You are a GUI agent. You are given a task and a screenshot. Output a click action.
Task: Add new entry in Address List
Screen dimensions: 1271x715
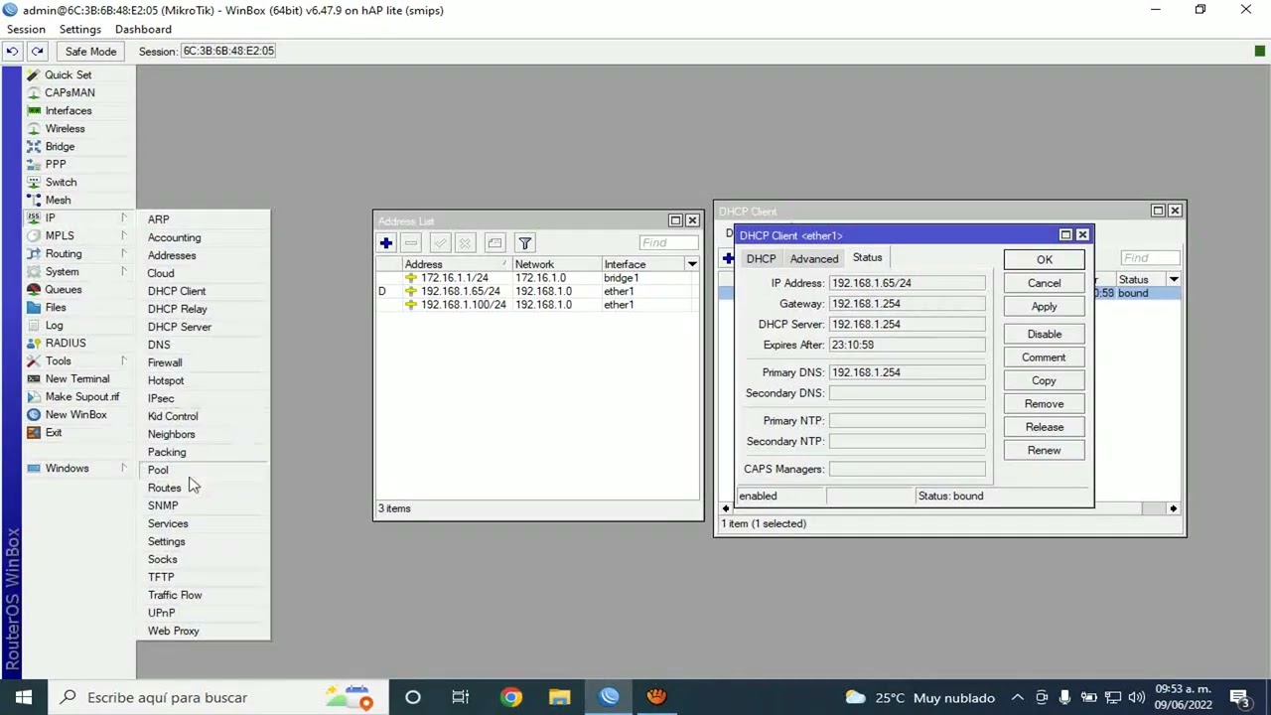[386, 242]
